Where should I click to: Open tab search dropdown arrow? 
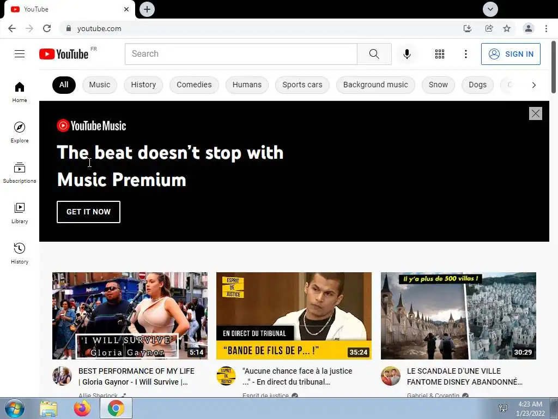(490, 9)
